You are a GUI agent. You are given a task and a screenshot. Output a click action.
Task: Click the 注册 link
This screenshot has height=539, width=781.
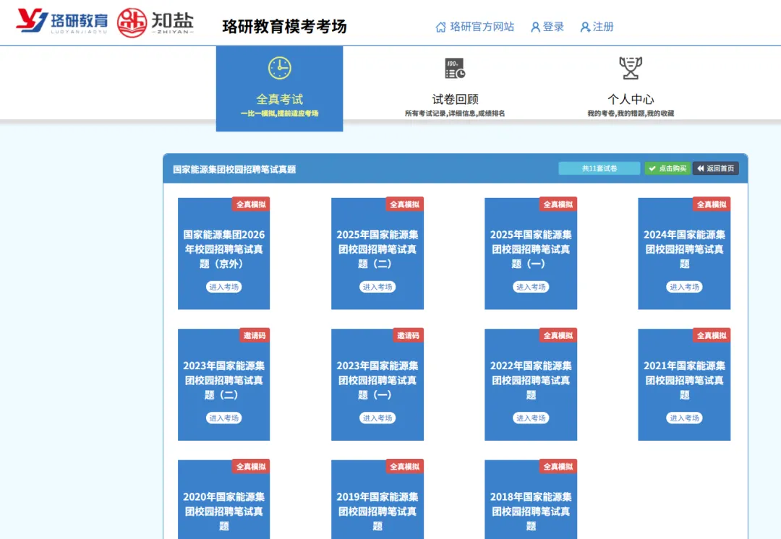click(597, 27)
